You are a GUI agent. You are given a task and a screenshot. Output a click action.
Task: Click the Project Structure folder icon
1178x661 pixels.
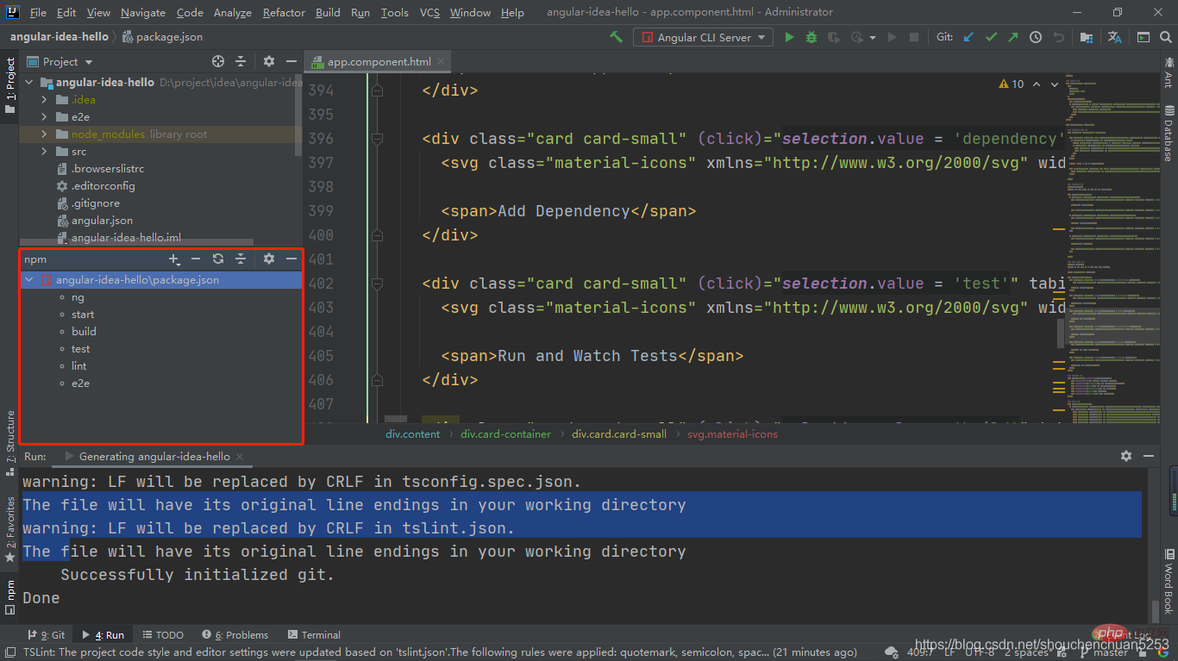point(1087,37)
